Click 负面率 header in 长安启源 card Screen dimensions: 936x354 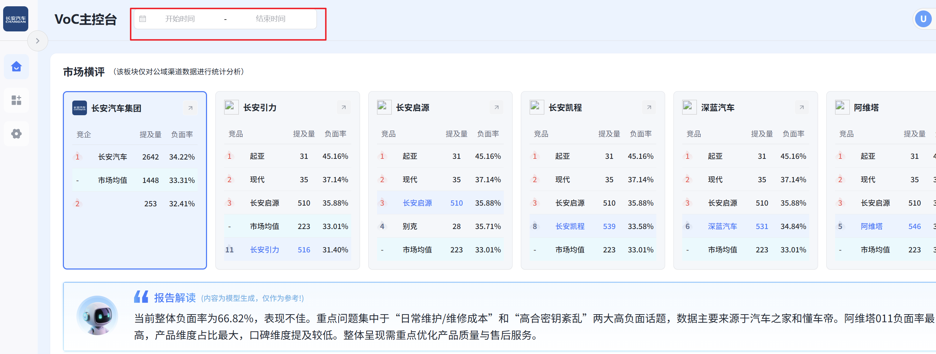click(x=488, y=134)
